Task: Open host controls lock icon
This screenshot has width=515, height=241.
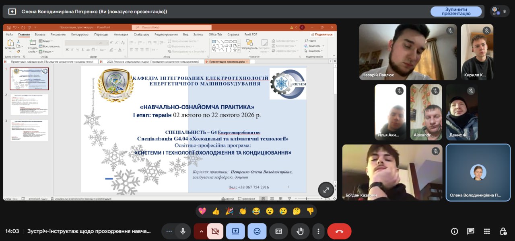Action: tap(503, 231)
